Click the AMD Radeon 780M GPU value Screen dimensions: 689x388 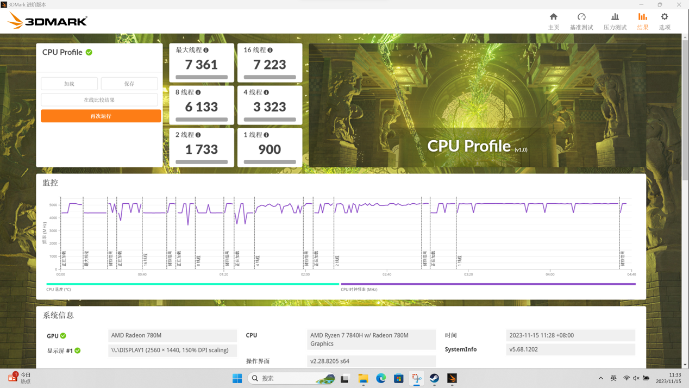[x=173, y=336]
